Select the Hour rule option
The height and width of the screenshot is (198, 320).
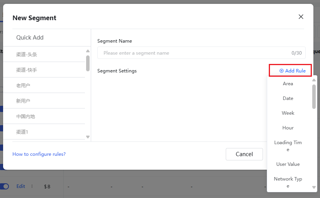pyautogui.click(x=288, y=128)
